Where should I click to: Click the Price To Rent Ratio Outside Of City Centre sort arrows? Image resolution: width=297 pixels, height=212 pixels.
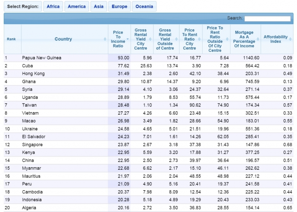pos(227,39)
